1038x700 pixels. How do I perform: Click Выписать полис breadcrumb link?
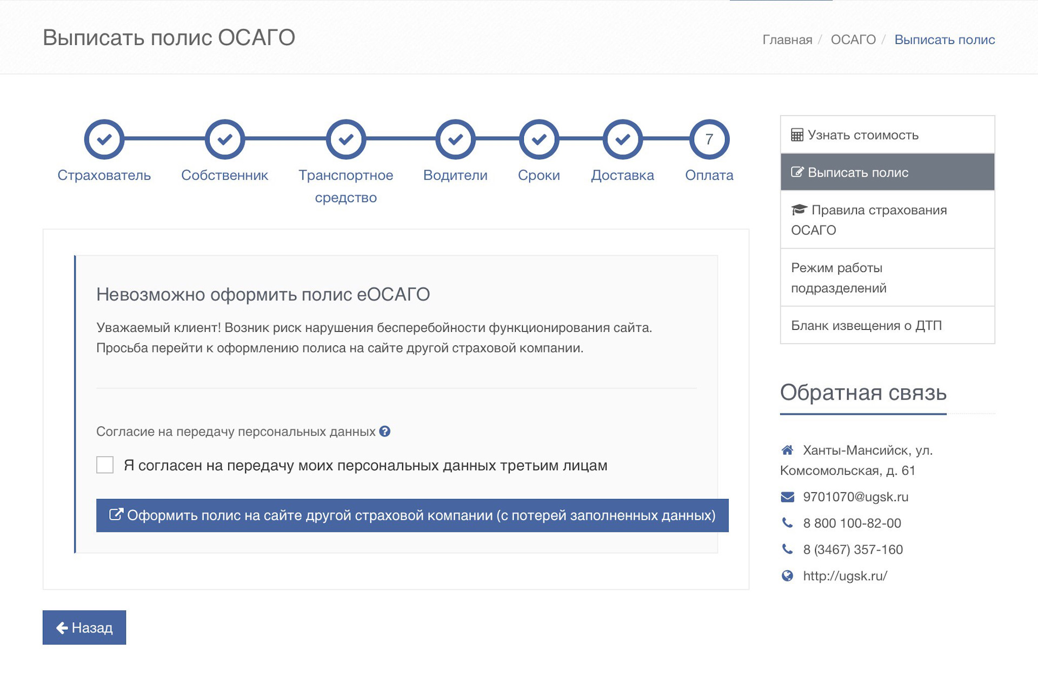pos(944,39)
